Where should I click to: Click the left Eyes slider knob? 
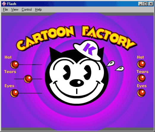(15, 93)
